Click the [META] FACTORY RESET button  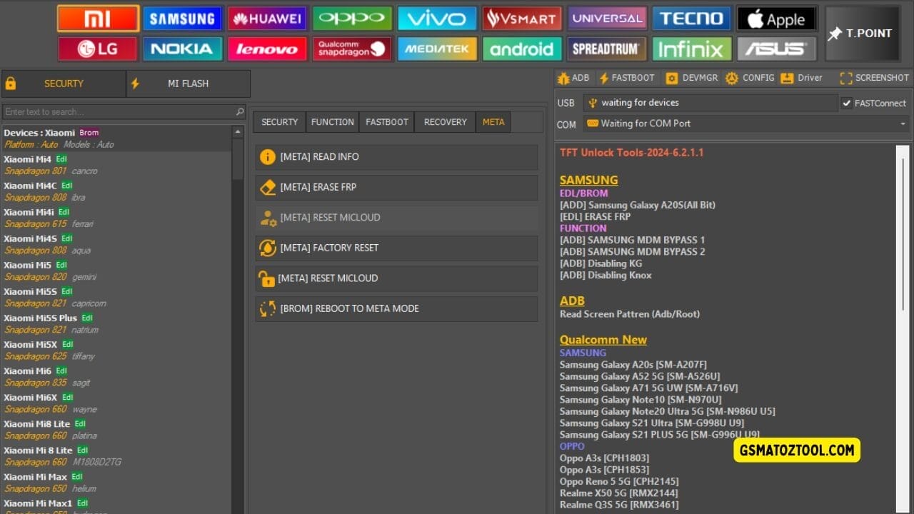point(396,248)
